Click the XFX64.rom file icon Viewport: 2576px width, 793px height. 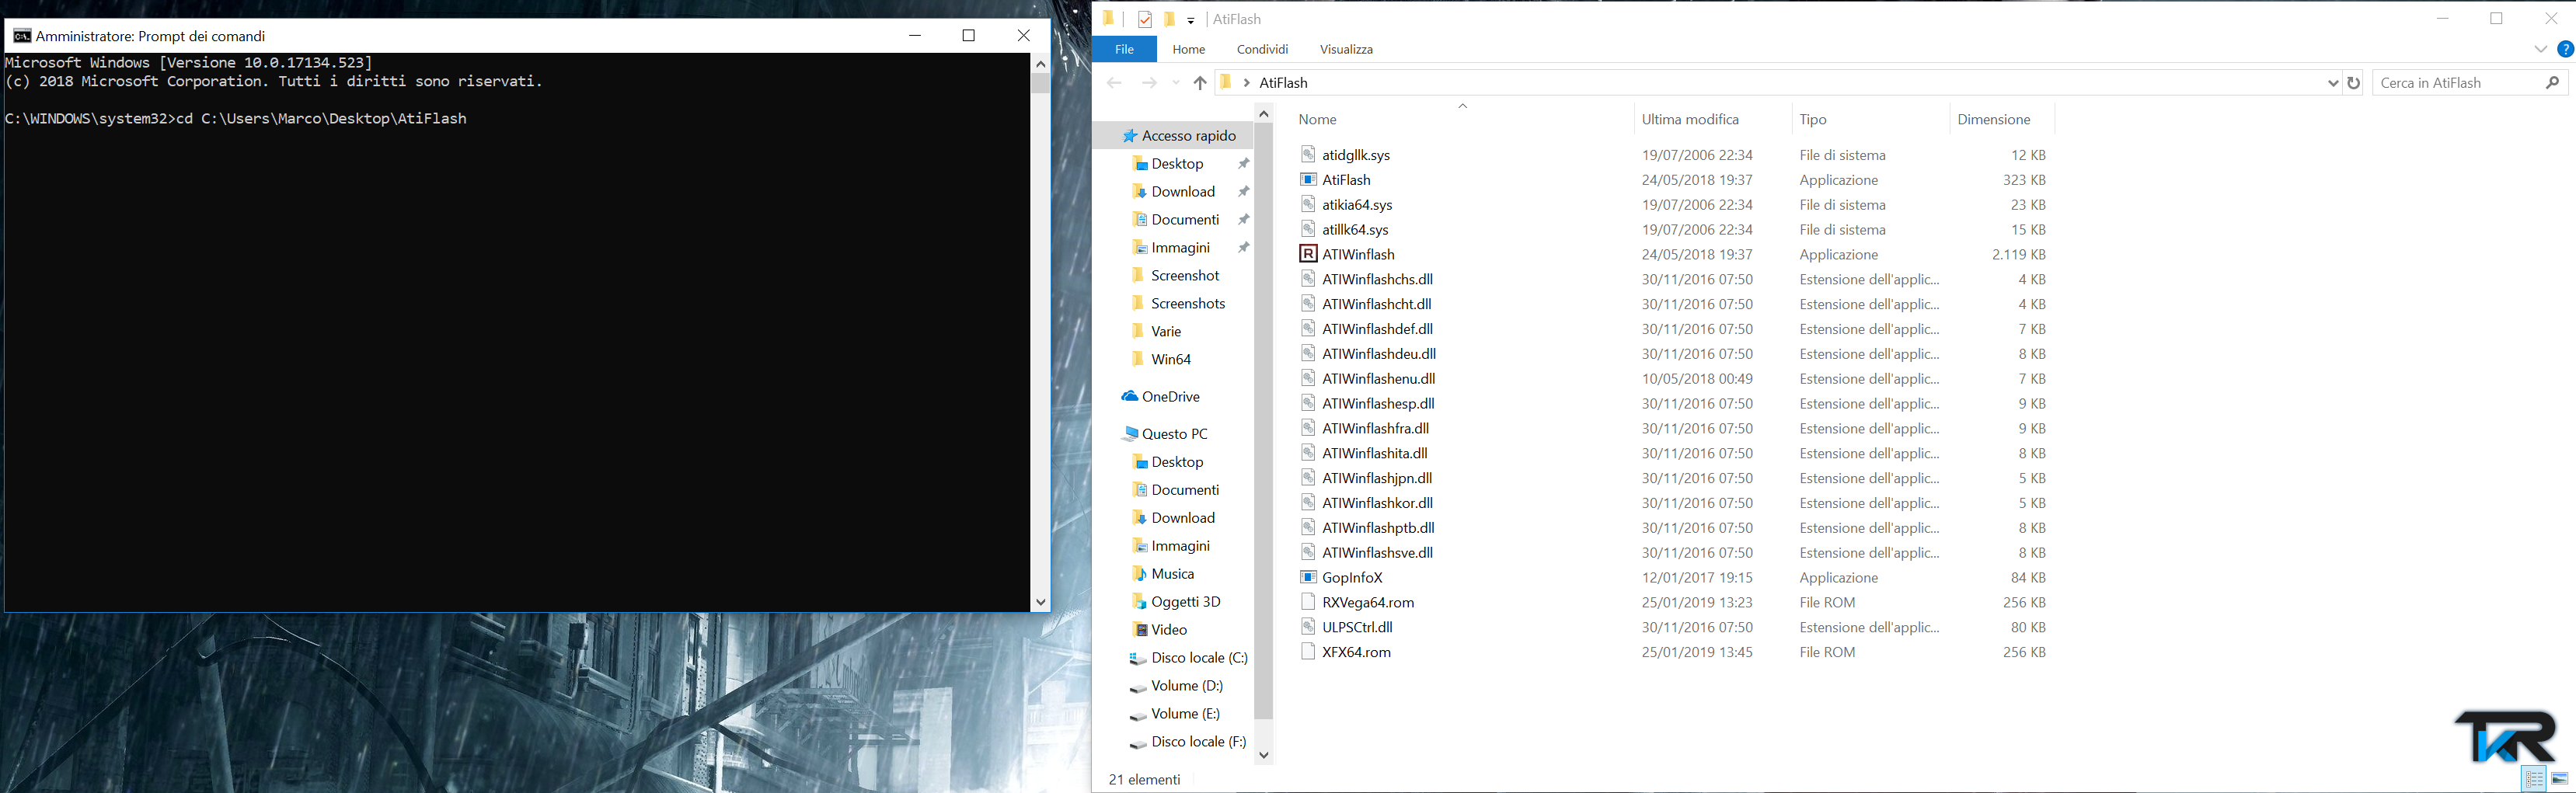[1308, 652]
